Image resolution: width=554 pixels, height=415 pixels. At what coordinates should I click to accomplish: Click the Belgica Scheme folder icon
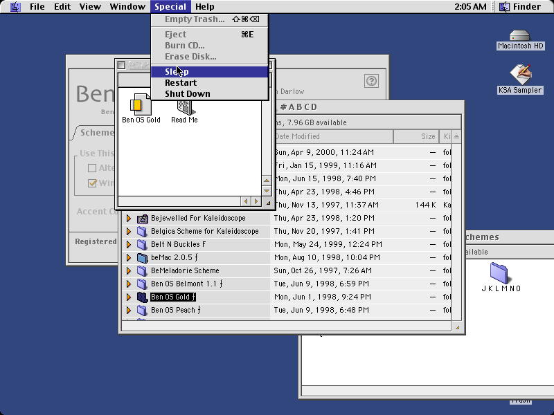click(142, 232)
